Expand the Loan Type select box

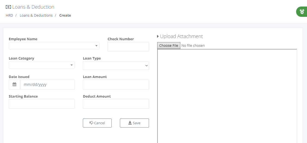pos(116,66)
